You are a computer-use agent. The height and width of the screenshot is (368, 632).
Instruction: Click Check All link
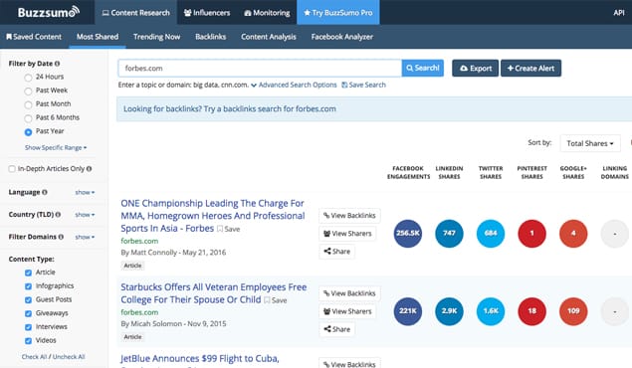coord(34,357)
